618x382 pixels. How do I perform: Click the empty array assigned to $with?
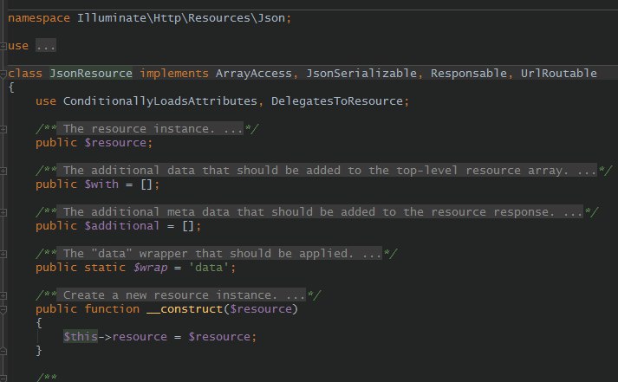pyautogui.click(x=146, y=185)
